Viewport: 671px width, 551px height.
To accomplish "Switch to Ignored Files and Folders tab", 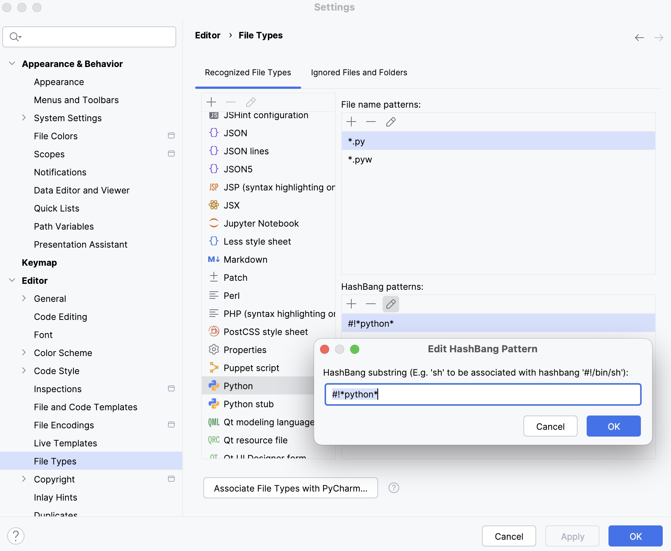I will pyautogui.click(x=358, y=73).
